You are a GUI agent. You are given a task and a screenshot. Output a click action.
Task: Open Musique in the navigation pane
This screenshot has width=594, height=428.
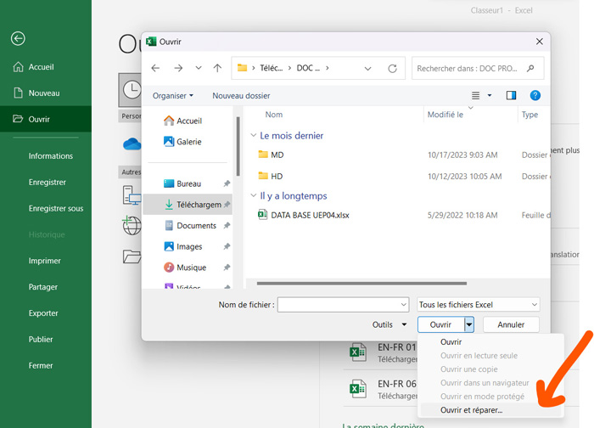click(185, 267)
